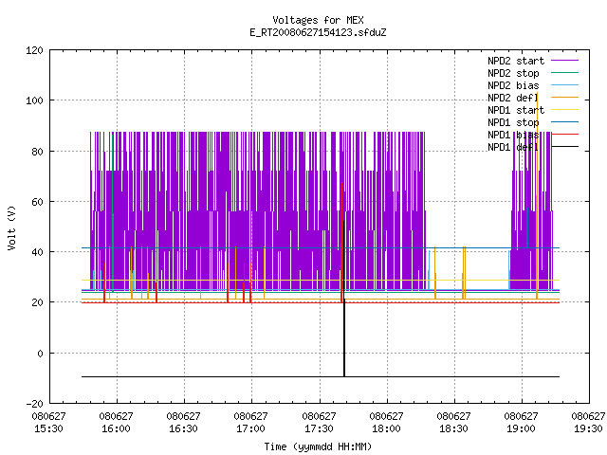Click the 17:30 time tick label
607x455 pixels.
pyautogui.click(x=319, y=428)
